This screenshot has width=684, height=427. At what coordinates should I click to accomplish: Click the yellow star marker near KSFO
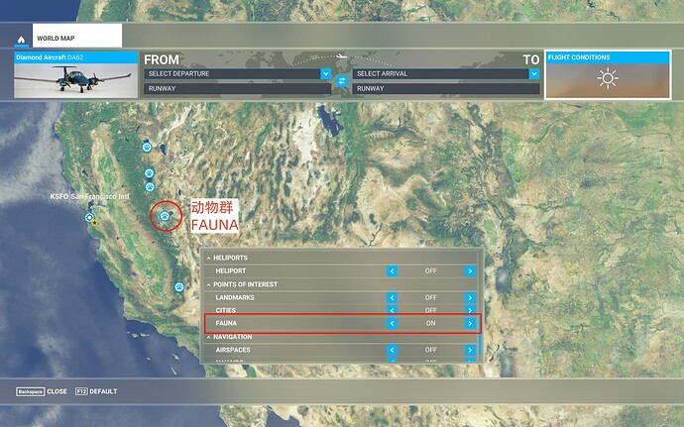pyautogui.click(x=94, y=223)
